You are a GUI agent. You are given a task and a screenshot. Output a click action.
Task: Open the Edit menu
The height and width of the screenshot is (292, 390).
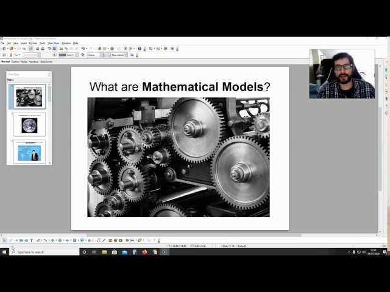[x=9, y=43]
